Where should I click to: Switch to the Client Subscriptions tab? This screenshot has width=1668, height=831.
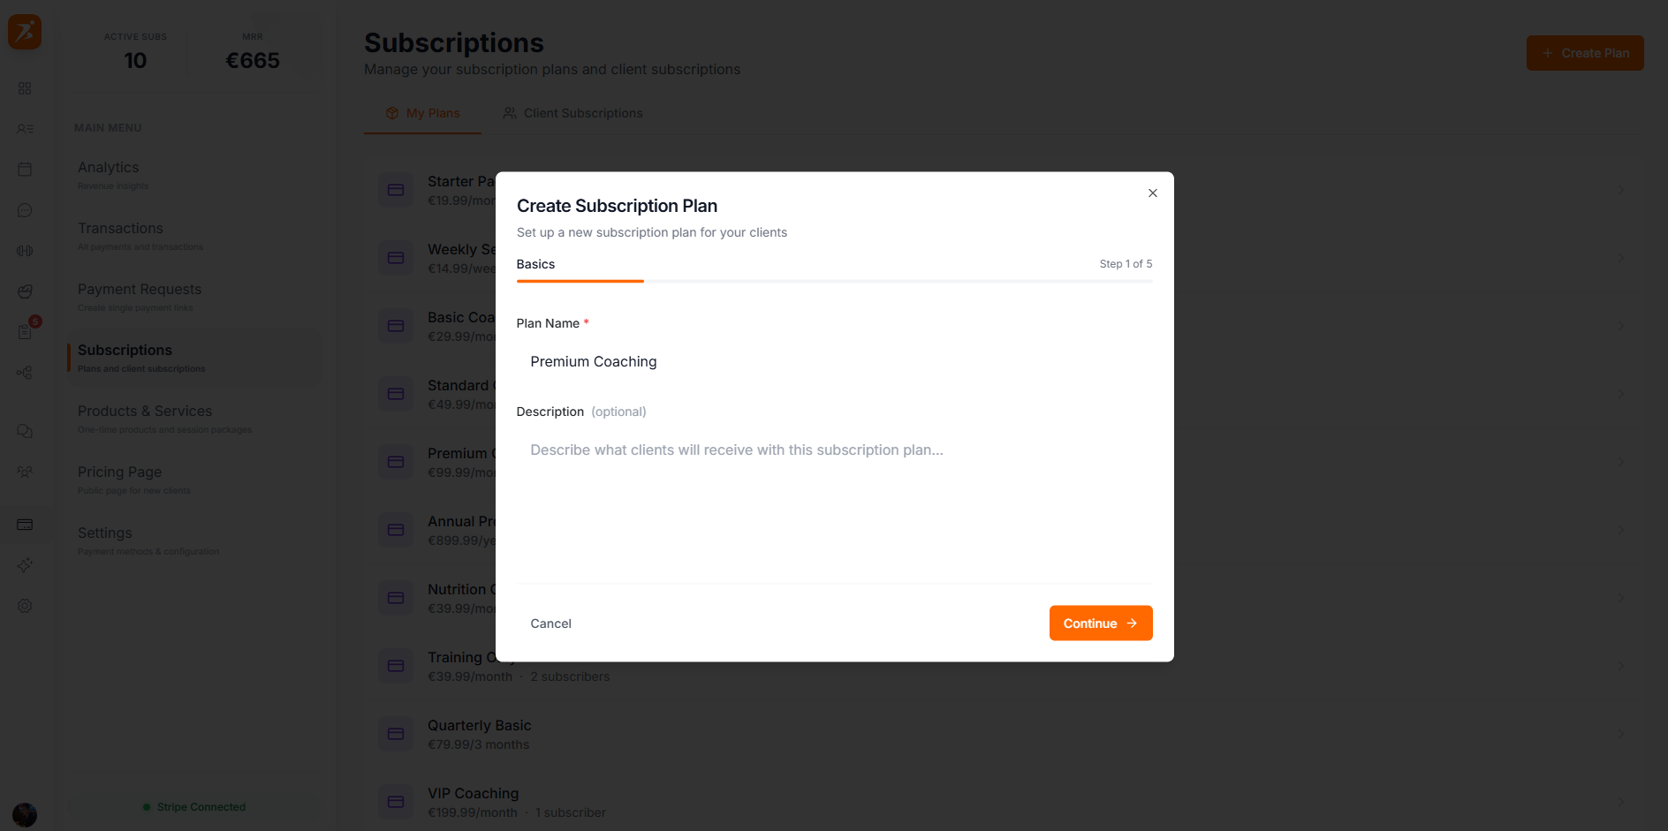point(572,113)
